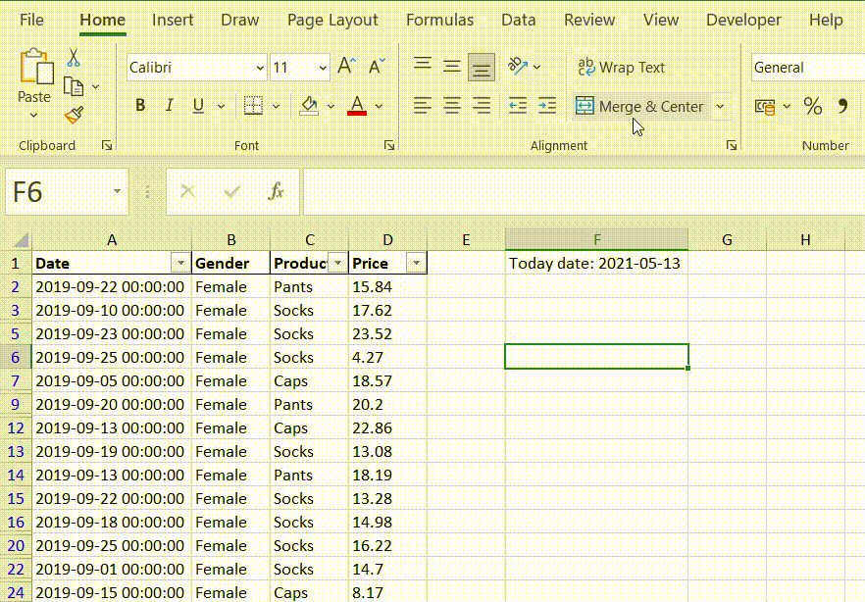Click the Increase Indent icon
865x602 pixels.
(547, 106)
